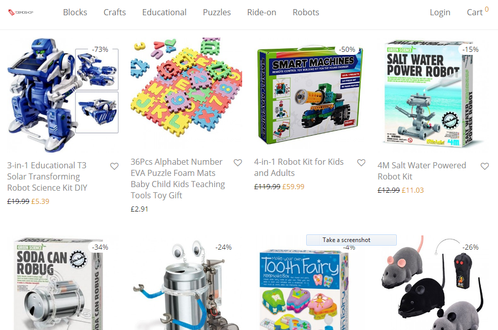Viewport: 498px width, 330px height.
Task: Select the Puzzles category
Action: tap(217, 12)
